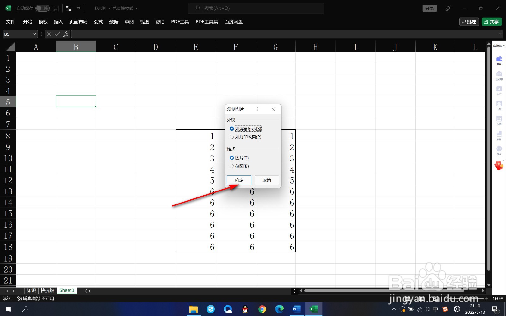This screenshot has height=316, width=506.
Task: Open the 文件 menu
Action: [11, 22]
